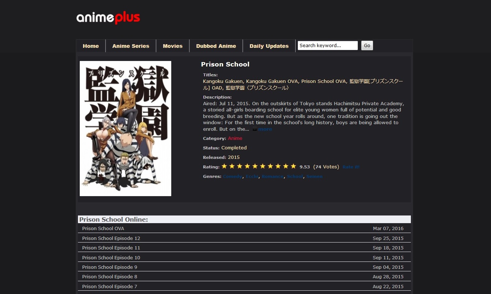Watch Prison School Episode 12
491x294 pixels.
coord(111,238)
